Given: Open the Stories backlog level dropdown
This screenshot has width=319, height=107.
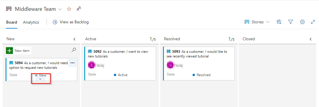Looking at the screenshot, I should 257,22.
